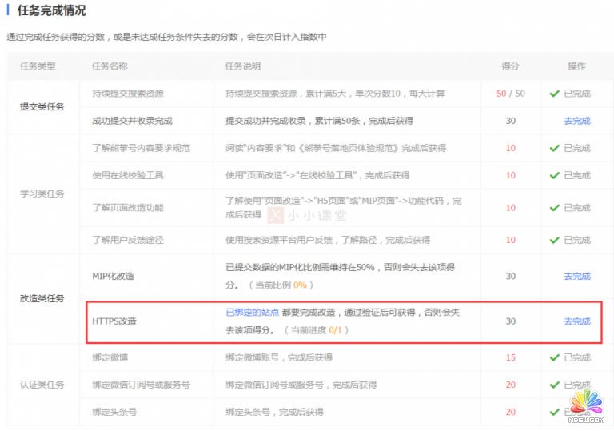Click task name 持续提交搜索资源
This screenshot has width=614, height=431.
click(x=128, y=94)
